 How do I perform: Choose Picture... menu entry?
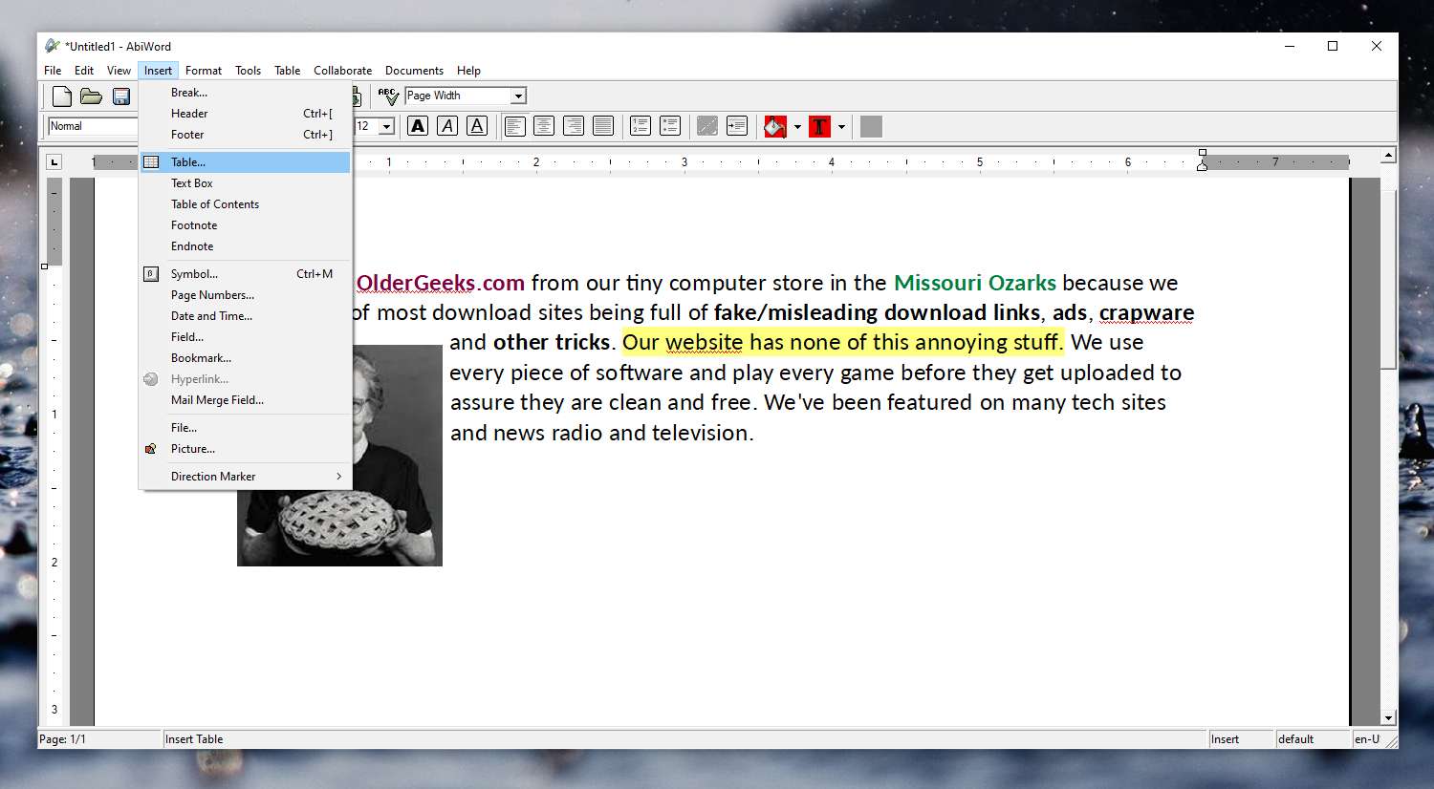tap(246, 449)
